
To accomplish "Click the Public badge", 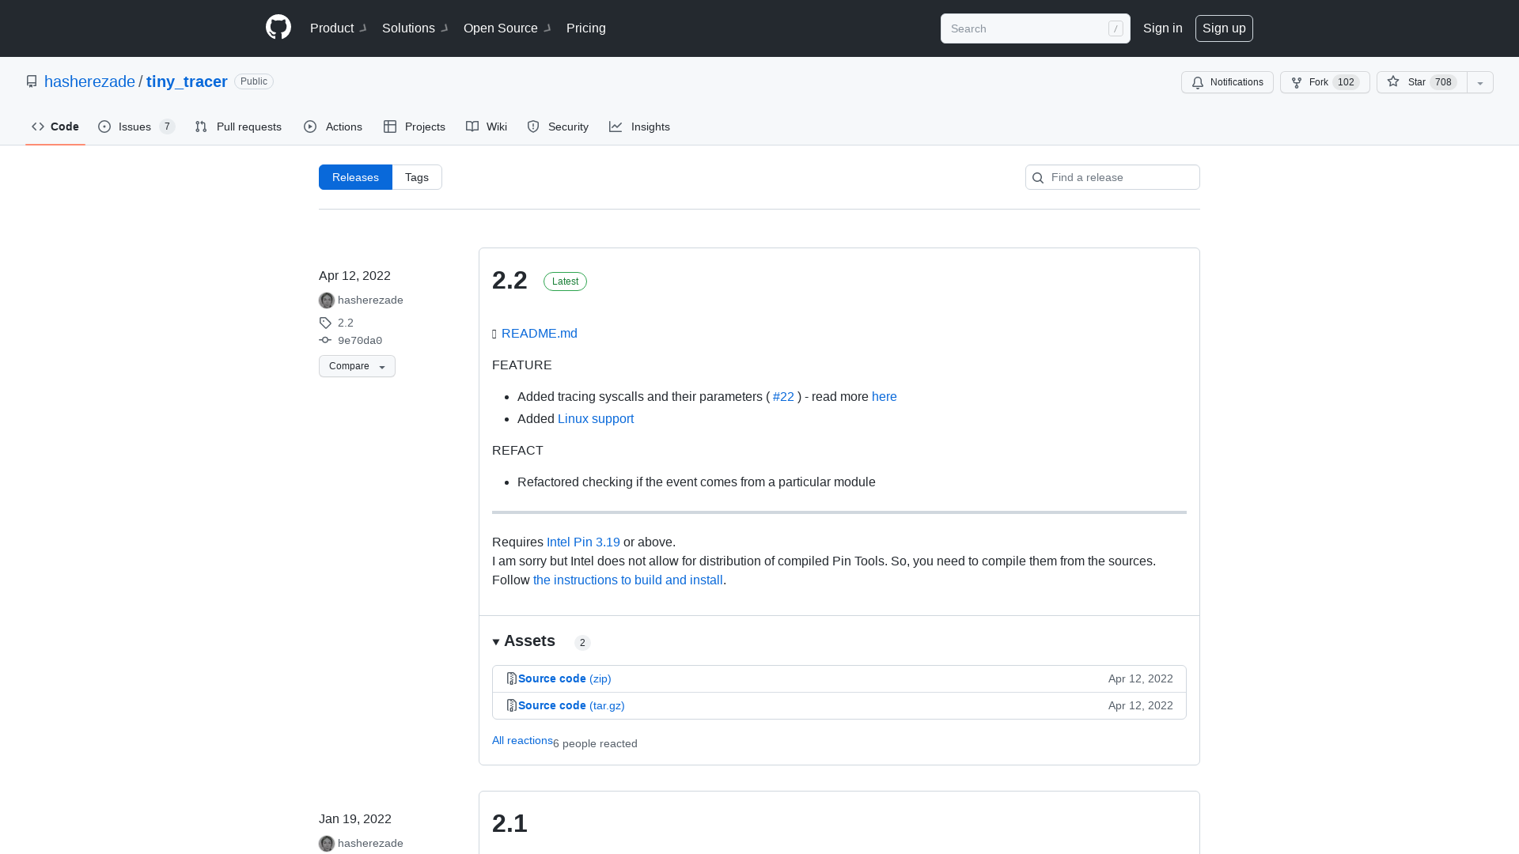I will pos(254,81).
